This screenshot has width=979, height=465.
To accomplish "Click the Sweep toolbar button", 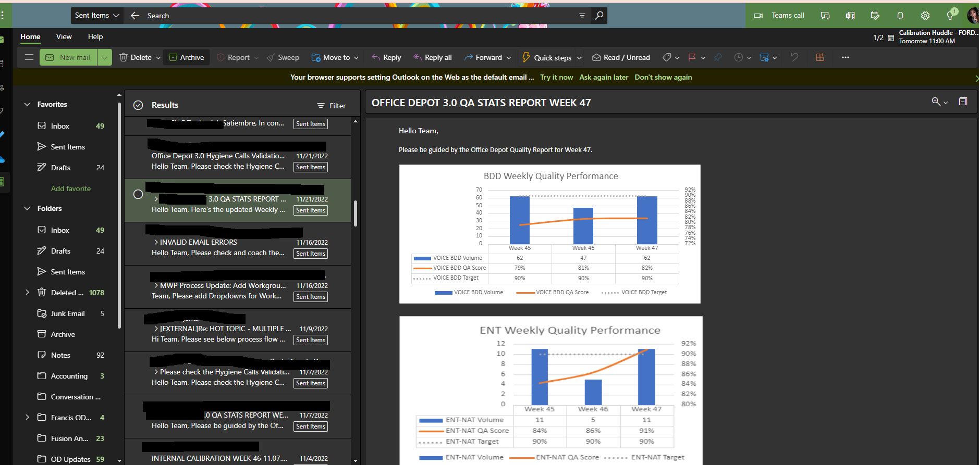I will point(283,57).
